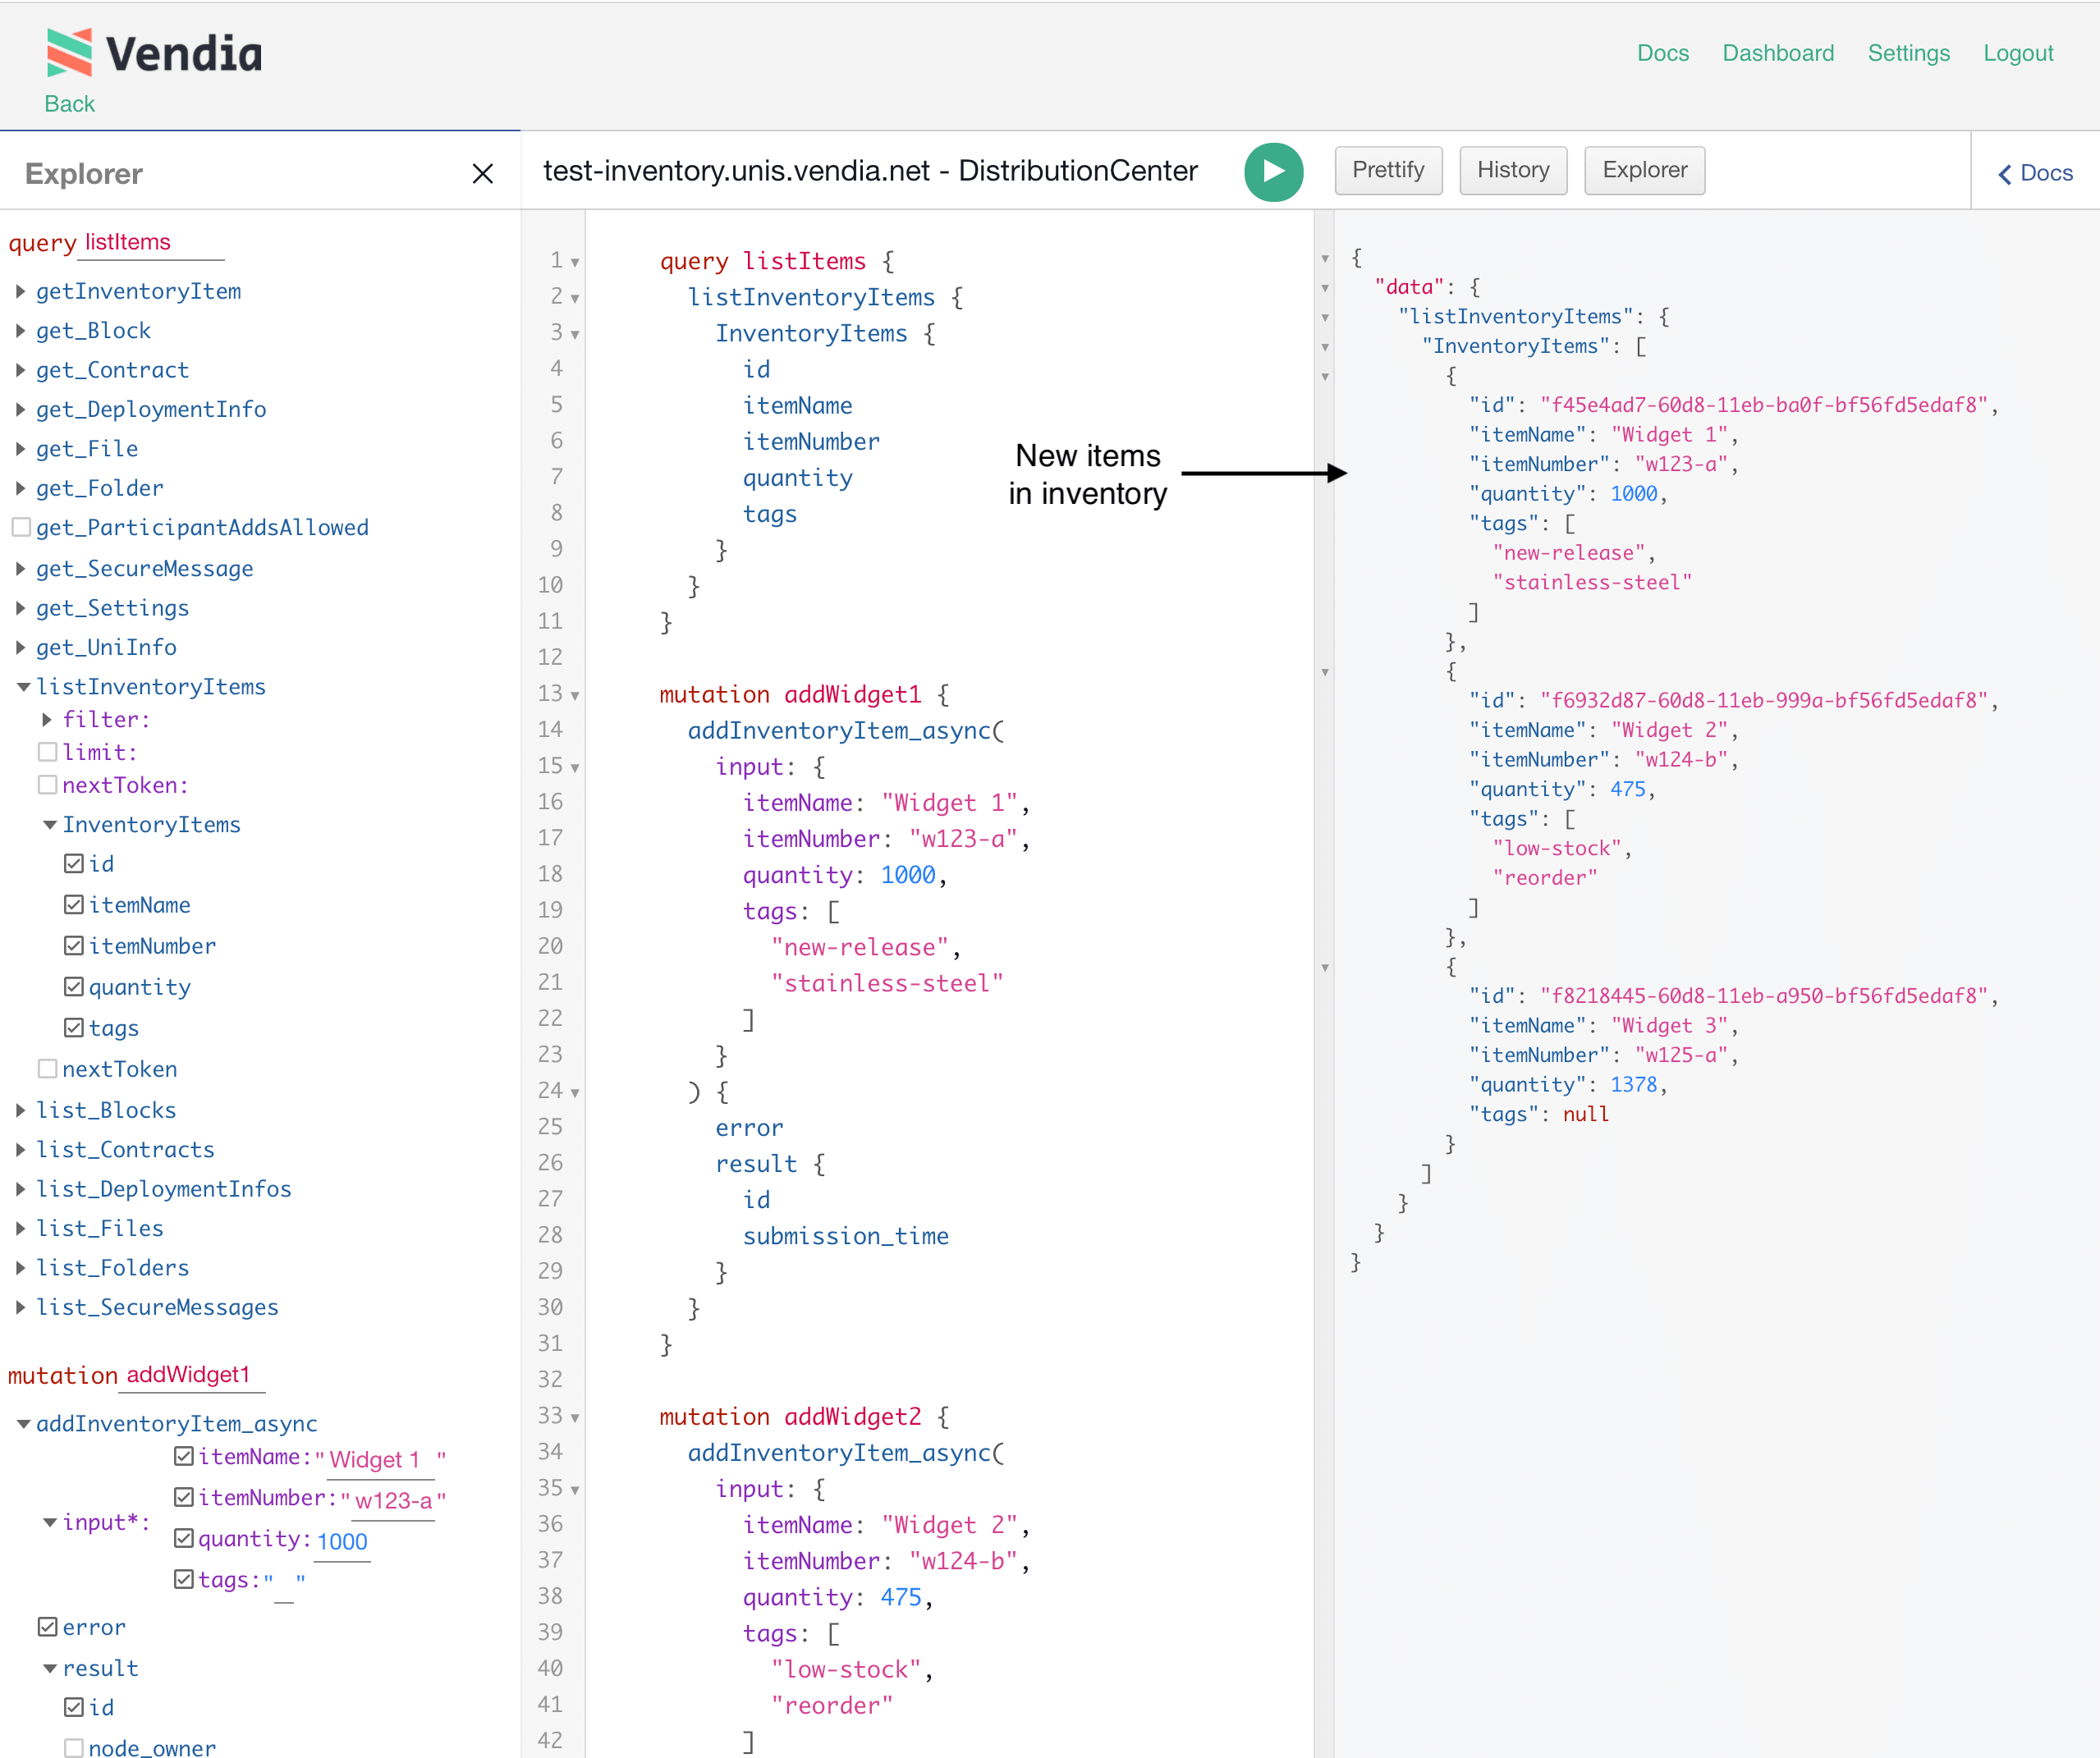The width and height of the screenshot is (2100, 1758).
Task: Go Back to previous page
Action: click(69, 104)
